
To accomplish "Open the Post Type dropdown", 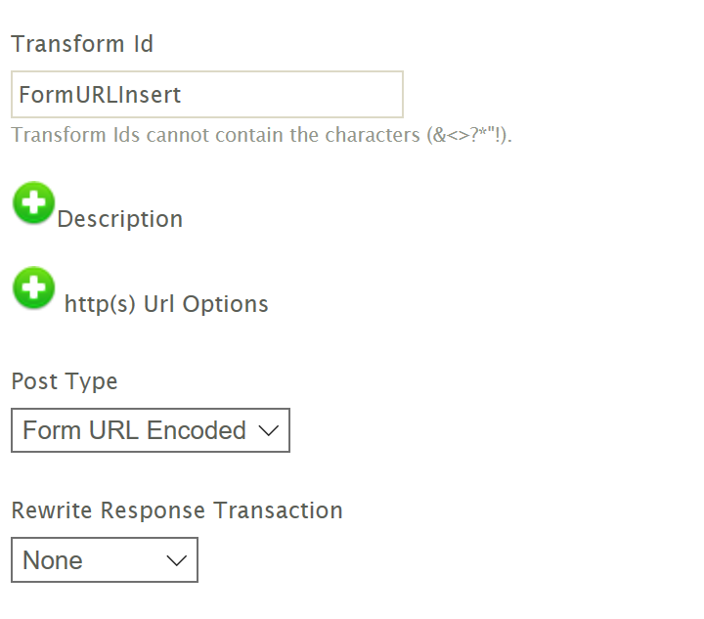I will point(150,430).
